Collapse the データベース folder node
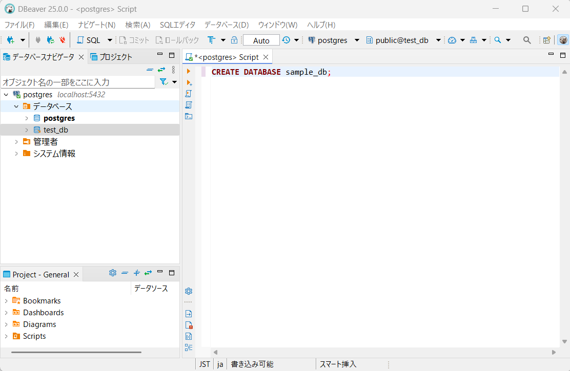The width and height of the screenshot is (570, 371). pyautogui.click(x=16, y=106)
